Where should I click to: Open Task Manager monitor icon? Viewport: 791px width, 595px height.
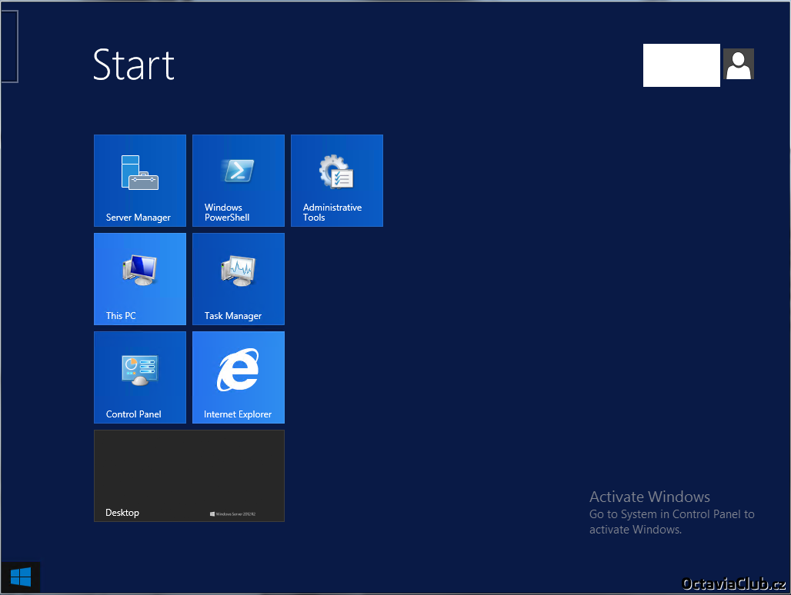(x=239, y=271)
